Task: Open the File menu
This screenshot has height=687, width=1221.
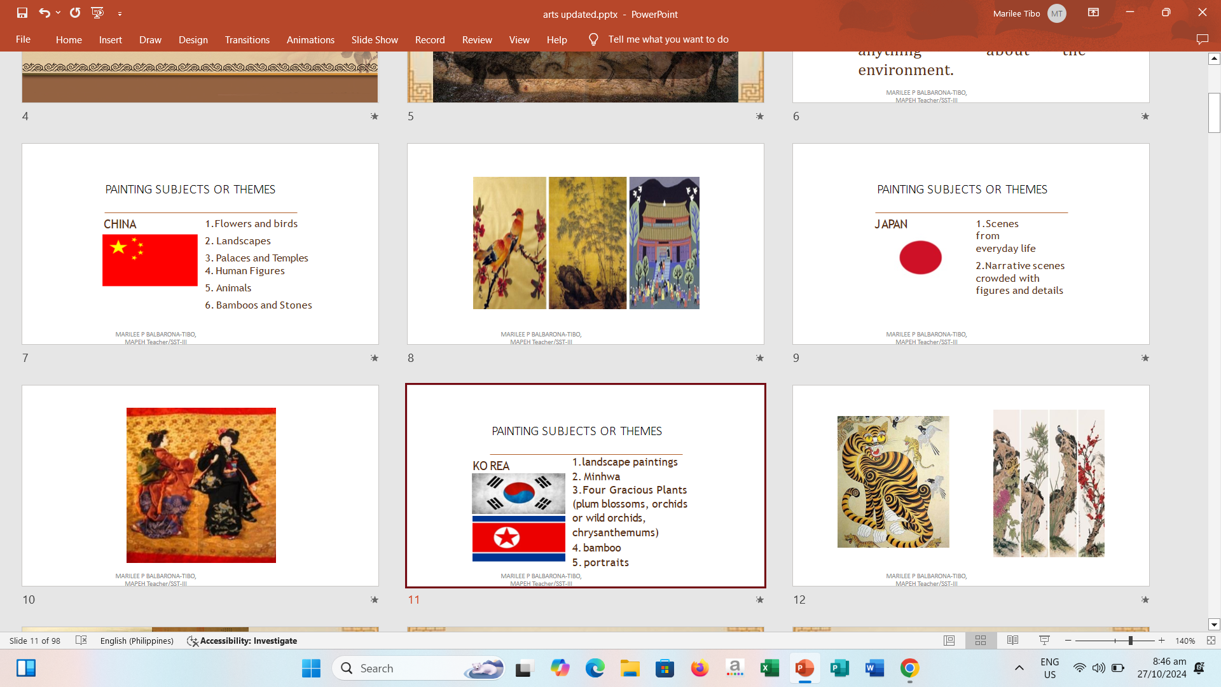Action: [x=23, y=39]
